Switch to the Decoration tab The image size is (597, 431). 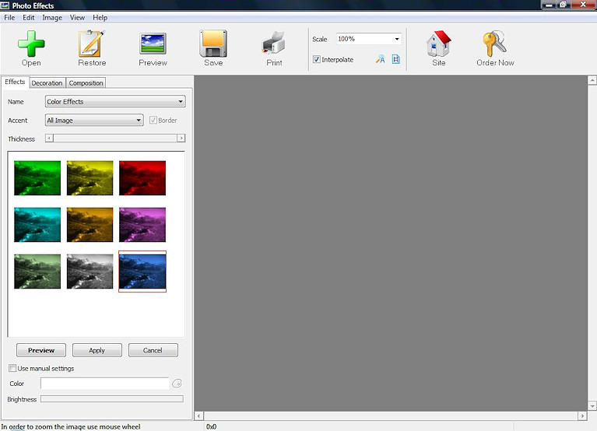[47, 83]
